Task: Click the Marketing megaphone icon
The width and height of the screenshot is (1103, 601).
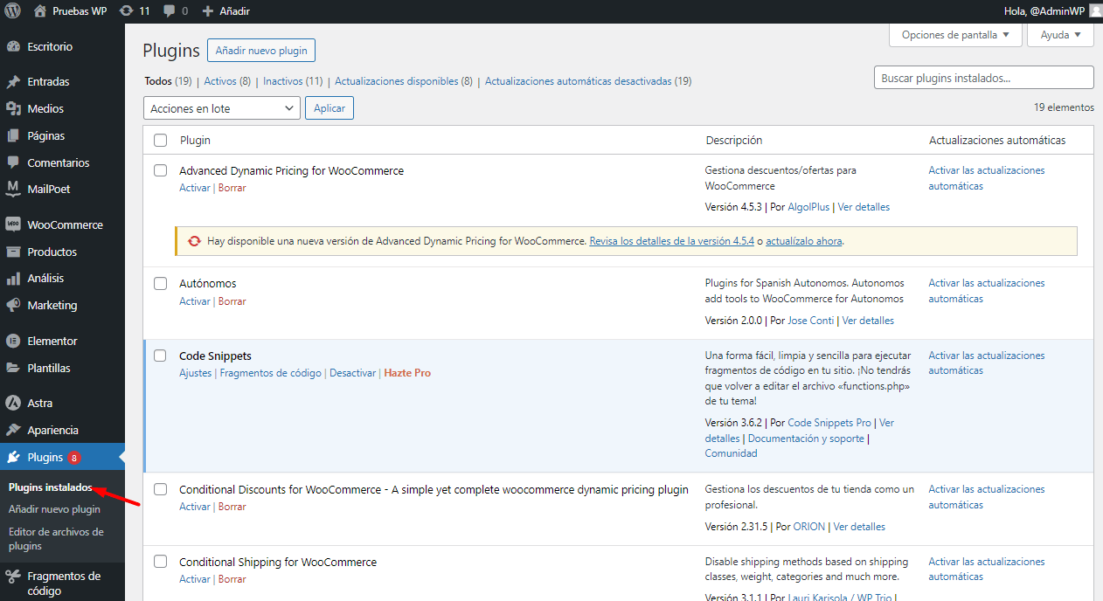Action: coord(13,305)
